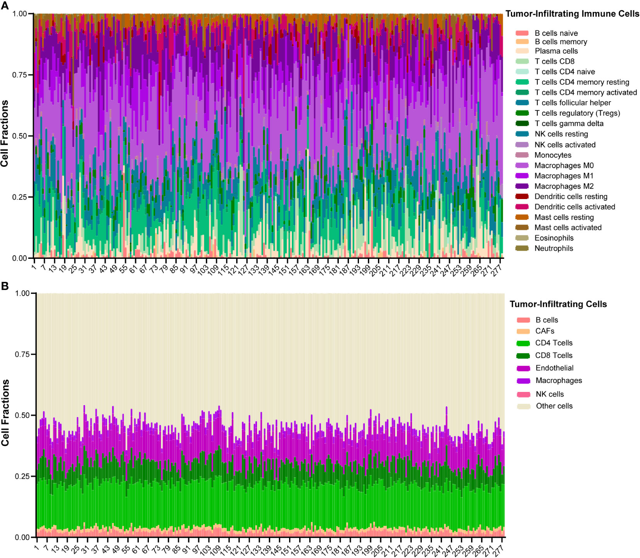Click the CD4 Tcells legend swatch
640x558 pixels.
(523, 343)
